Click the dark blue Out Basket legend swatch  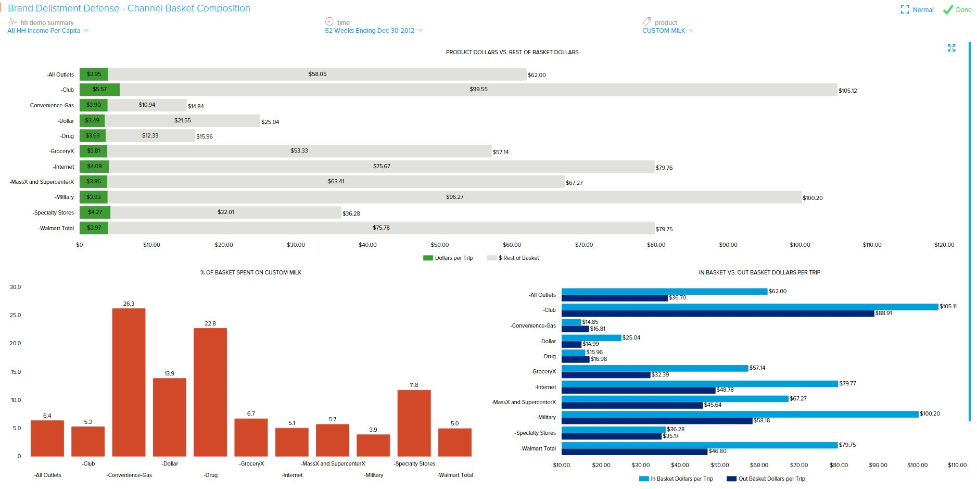point(731,479)
